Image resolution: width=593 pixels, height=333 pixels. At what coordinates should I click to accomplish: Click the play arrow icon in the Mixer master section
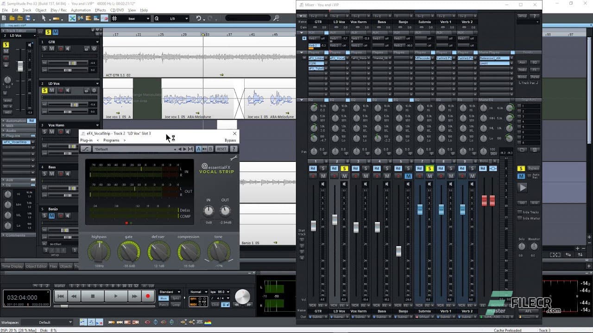[x=523, y=187]
